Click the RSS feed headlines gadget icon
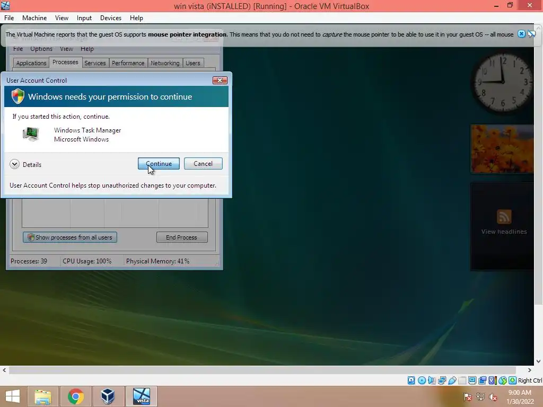The height and width of the screenshot is (407, 543). click(x=504, y=217)
